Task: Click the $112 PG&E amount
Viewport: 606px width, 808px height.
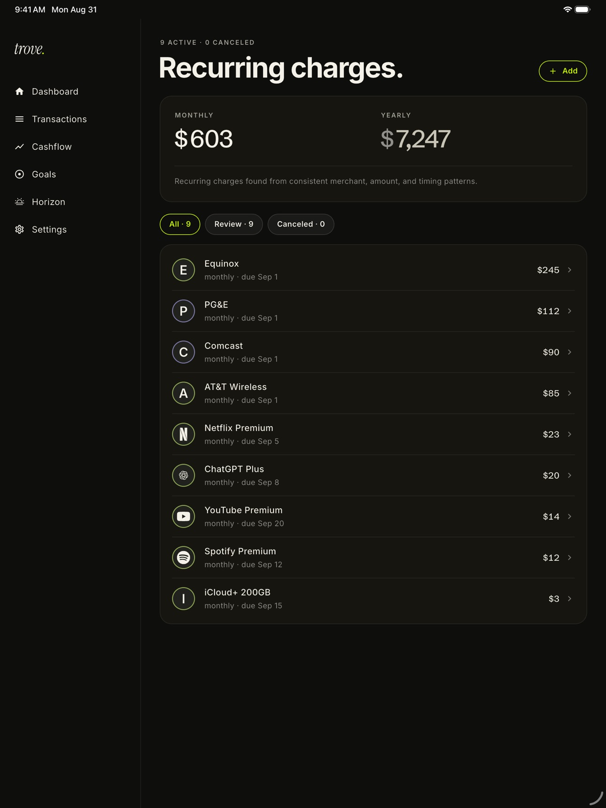Action: click(x=548, y=311)
